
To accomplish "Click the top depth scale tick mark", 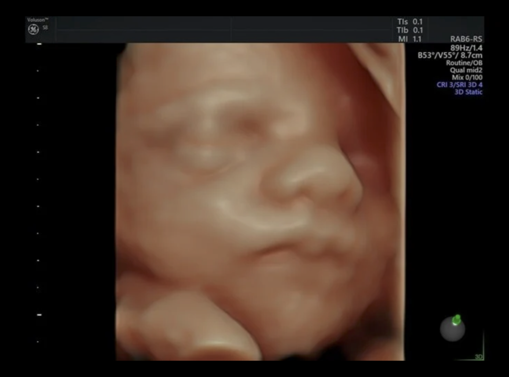I will (39, 44).
